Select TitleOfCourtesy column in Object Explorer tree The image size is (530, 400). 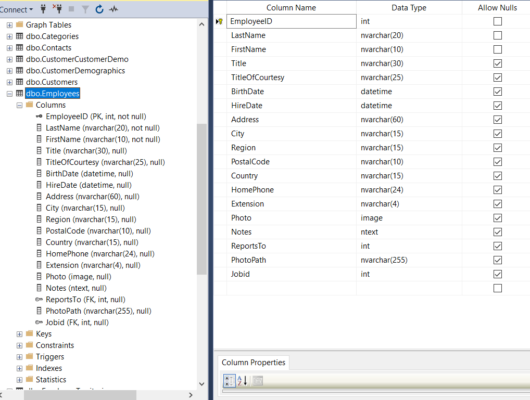pos(105,162)
